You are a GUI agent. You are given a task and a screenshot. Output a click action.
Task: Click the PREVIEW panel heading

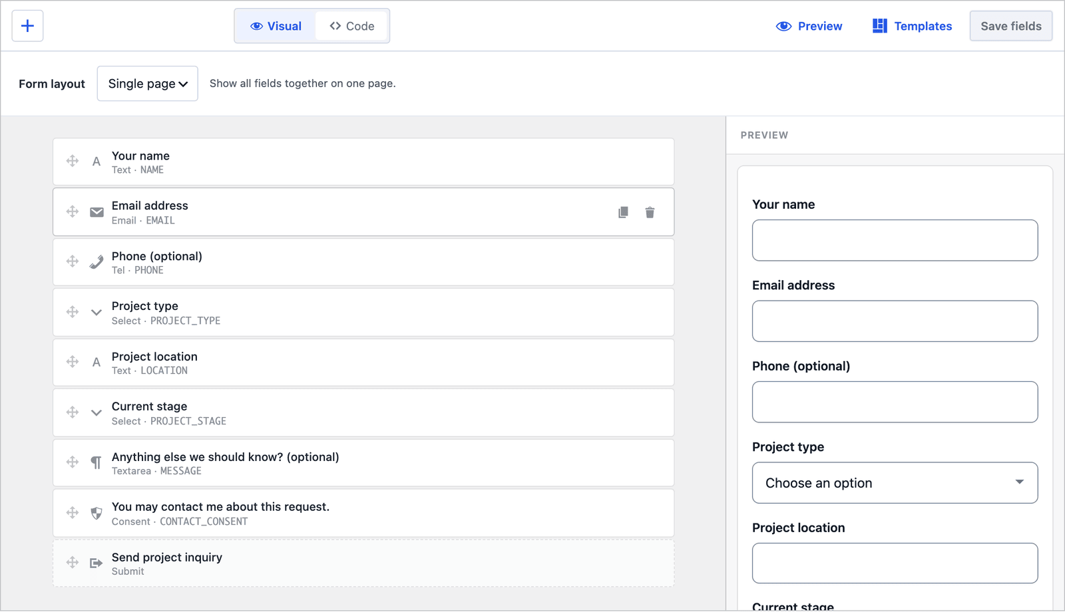click(x=764, y=135)
